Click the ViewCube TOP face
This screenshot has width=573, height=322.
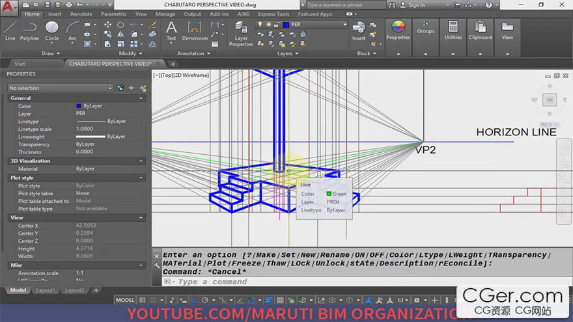[x=550, y=100]
